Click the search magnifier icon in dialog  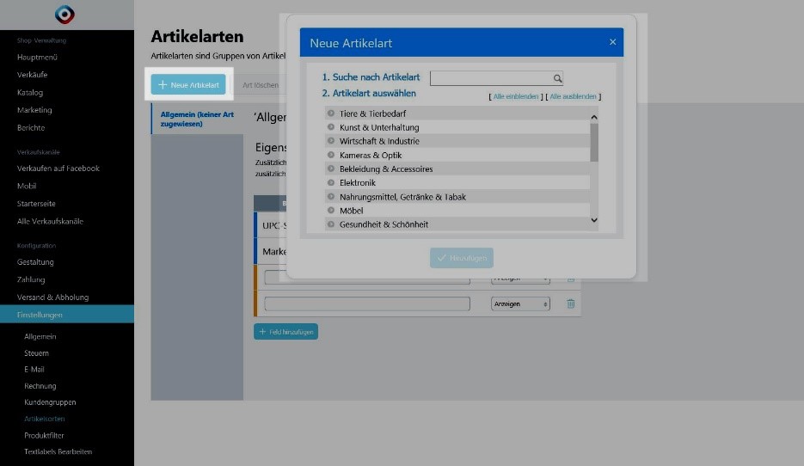tap(557, 78)
